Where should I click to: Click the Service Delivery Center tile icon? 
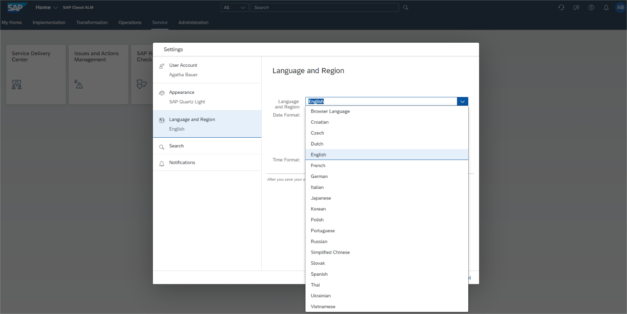click(x=16, y=84)
